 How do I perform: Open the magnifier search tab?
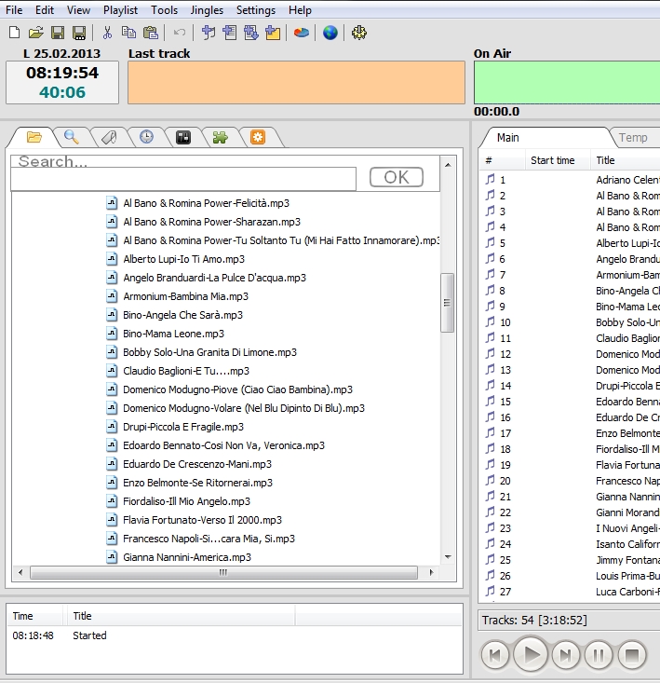[x=72, y=138]
